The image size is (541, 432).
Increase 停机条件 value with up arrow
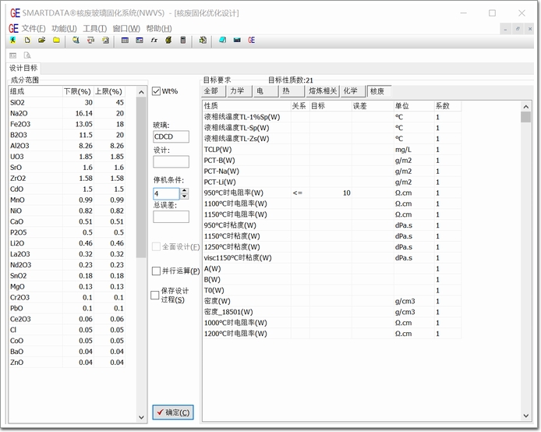click(184, 189)
